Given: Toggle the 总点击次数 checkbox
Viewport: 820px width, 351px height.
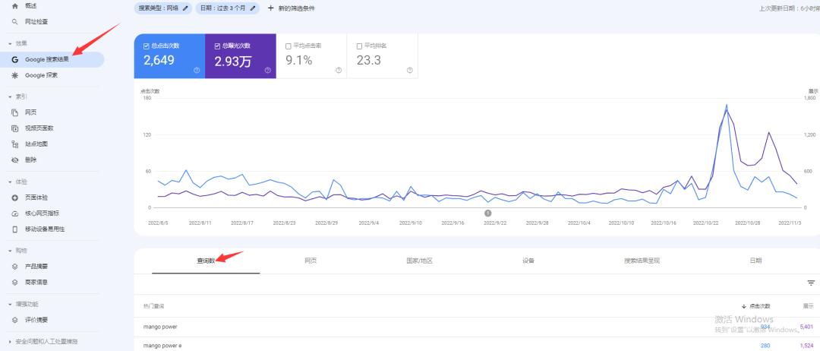Looking at the screenshot, I should pos(147,46).
